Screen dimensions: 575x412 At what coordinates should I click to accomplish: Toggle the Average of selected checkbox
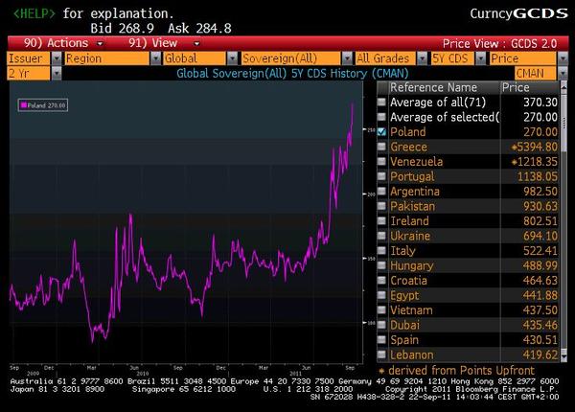point(381,117)
